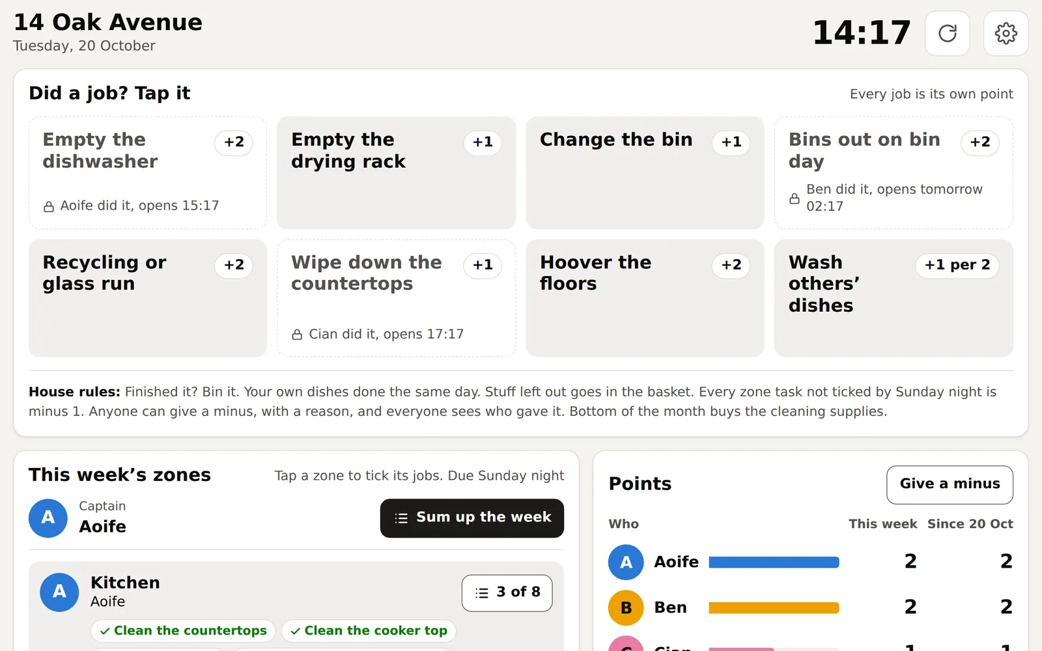The height and width of the screenshot is (651, 1042).
Task: Click Aoife's blue captain avatar
Action: [x=48, y=518]
